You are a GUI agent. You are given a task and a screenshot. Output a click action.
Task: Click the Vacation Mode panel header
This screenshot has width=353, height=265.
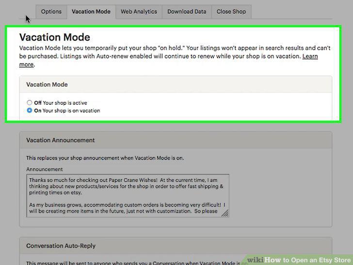click(176, 84)
